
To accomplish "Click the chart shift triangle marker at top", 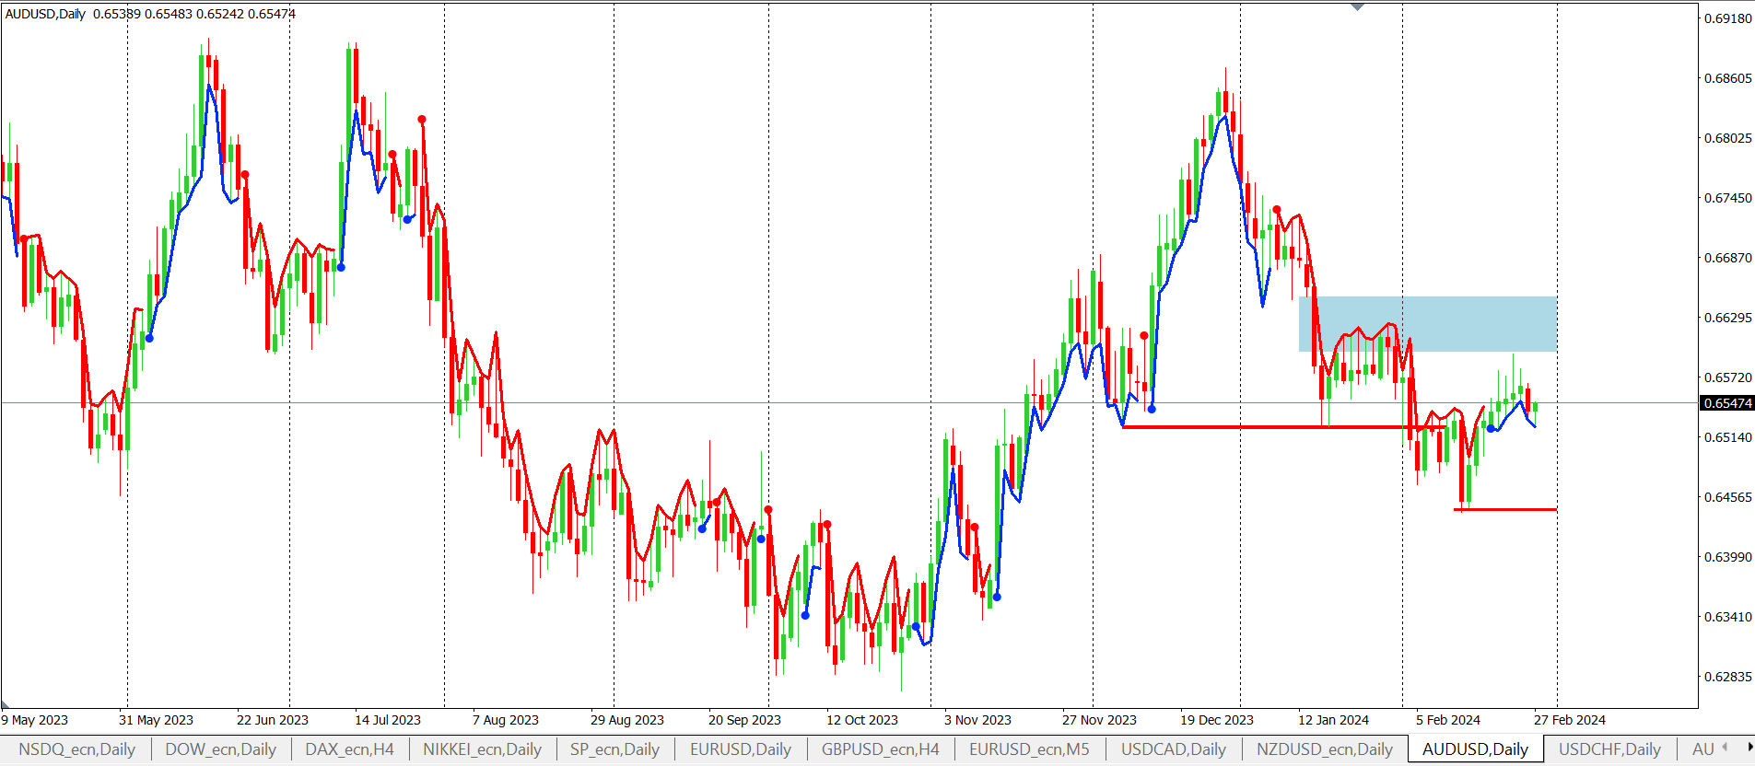I will point(1357,6).
